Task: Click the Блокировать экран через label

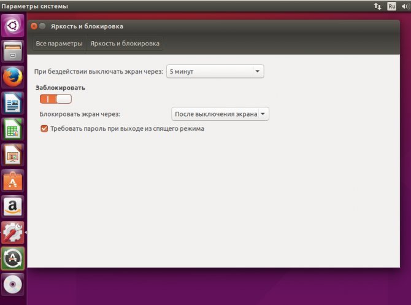Action: [80, 114]
